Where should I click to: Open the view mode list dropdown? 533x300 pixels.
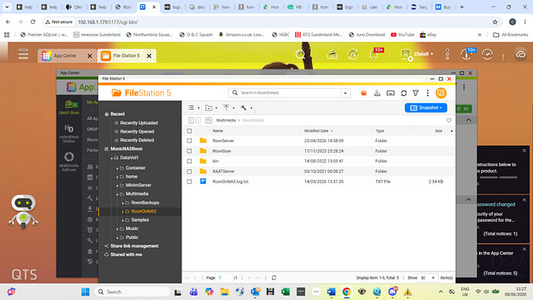(x=194, y=107)
